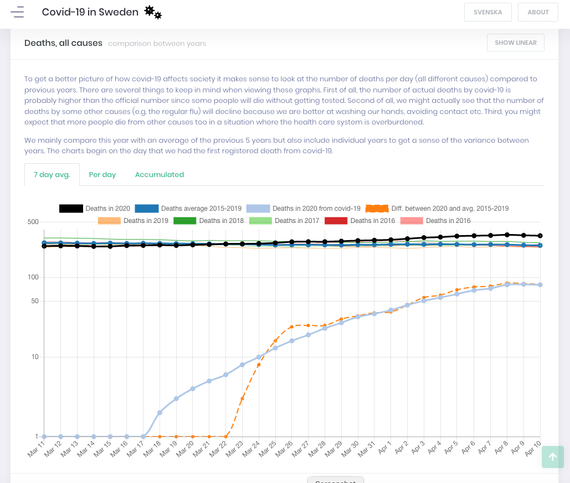Click the scroll-to-top arrow button
Image resolution: width=570 pixels, height=483 pixels.
552,457
